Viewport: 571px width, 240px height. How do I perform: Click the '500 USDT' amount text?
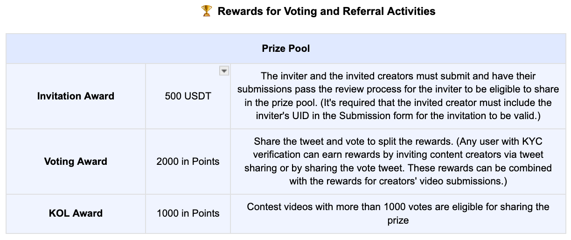188,96
